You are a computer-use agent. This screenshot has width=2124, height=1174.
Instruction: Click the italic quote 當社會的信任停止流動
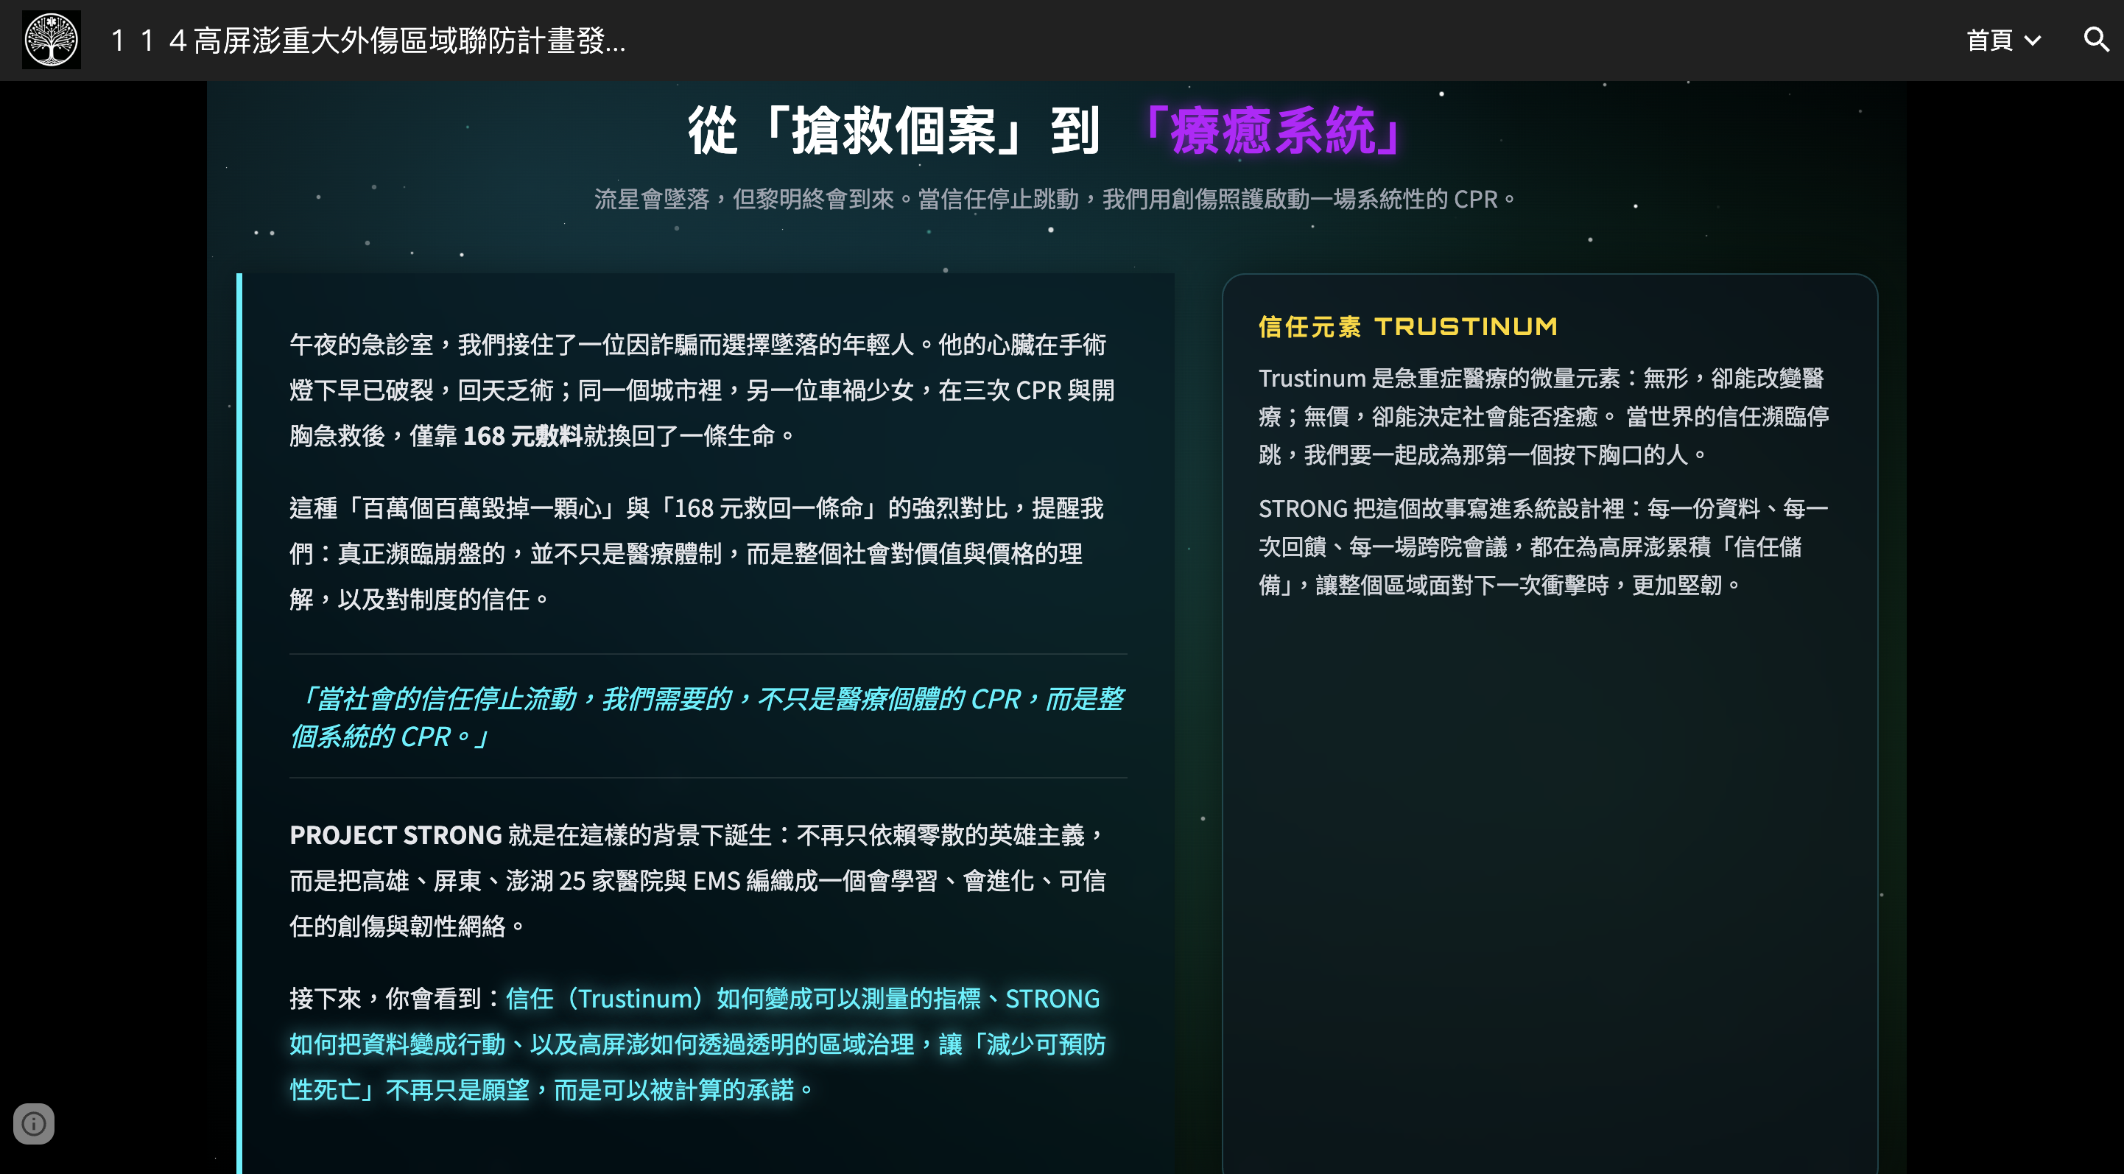[706, 717]
